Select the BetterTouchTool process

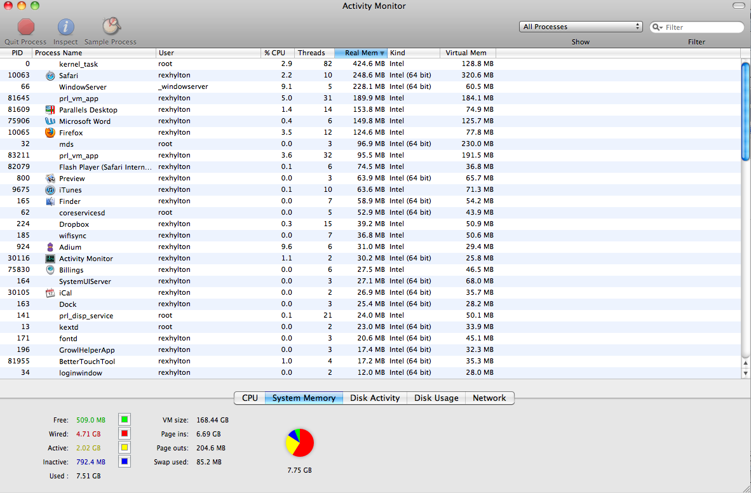[x=370, y=361]
